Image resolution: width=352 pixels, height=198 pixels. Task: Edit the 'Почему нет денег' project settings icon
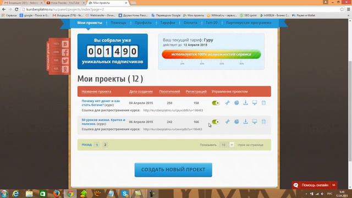tap(227, 103)
